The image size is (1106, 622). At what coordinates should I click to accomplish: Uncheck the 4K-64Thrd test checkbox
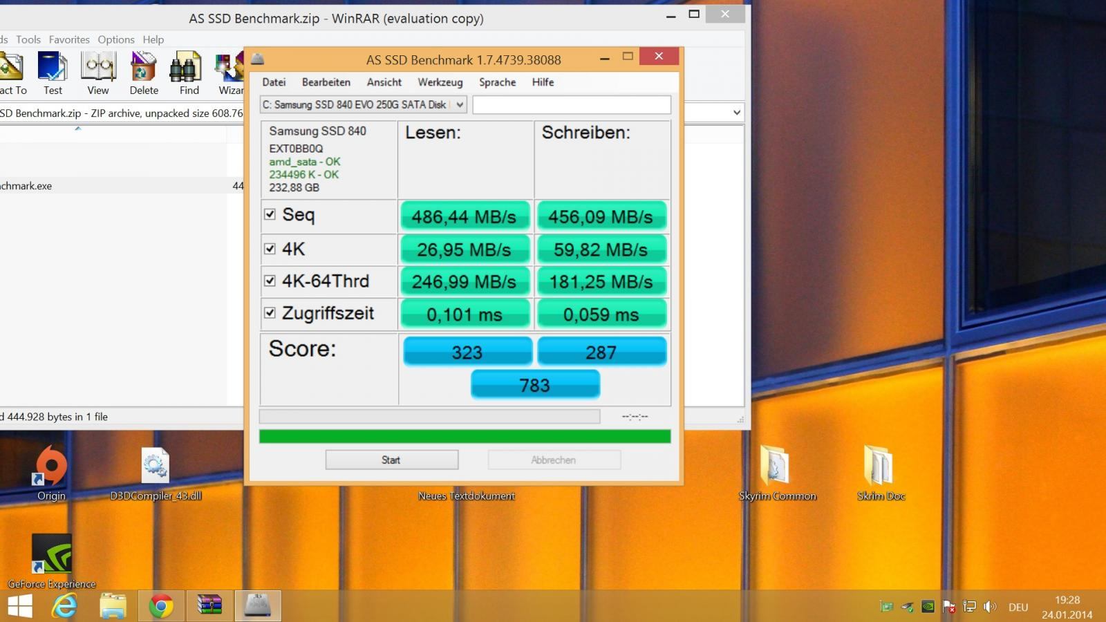(x=270, y=281)
